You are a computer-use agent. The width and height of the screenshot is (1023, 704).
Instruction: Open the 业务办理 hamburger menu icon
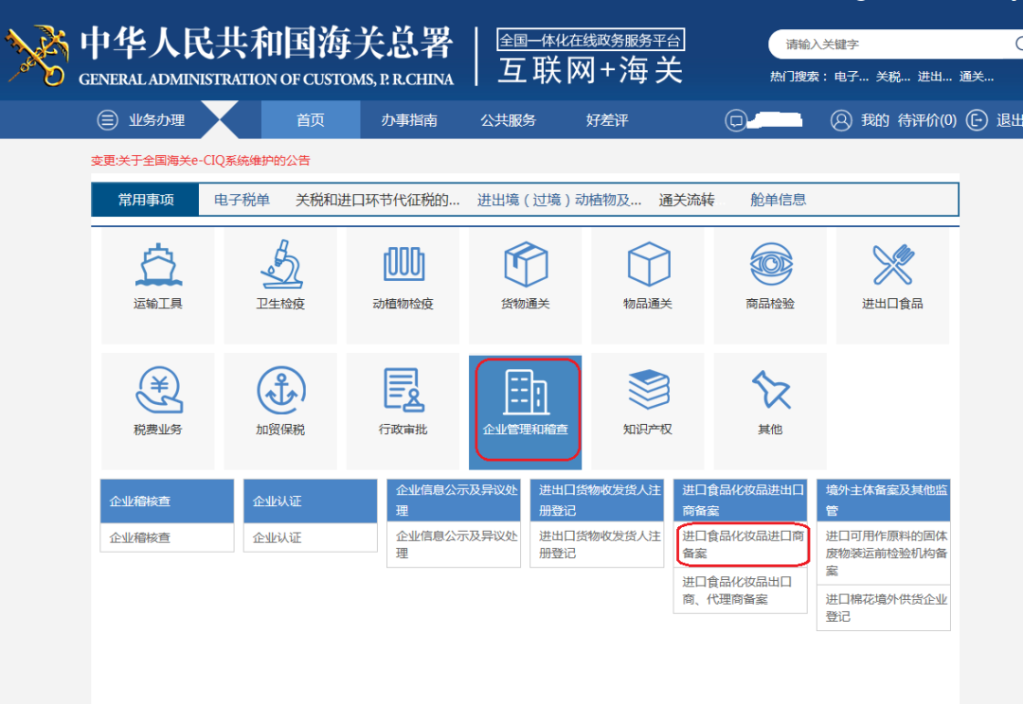tap(108, 120)
